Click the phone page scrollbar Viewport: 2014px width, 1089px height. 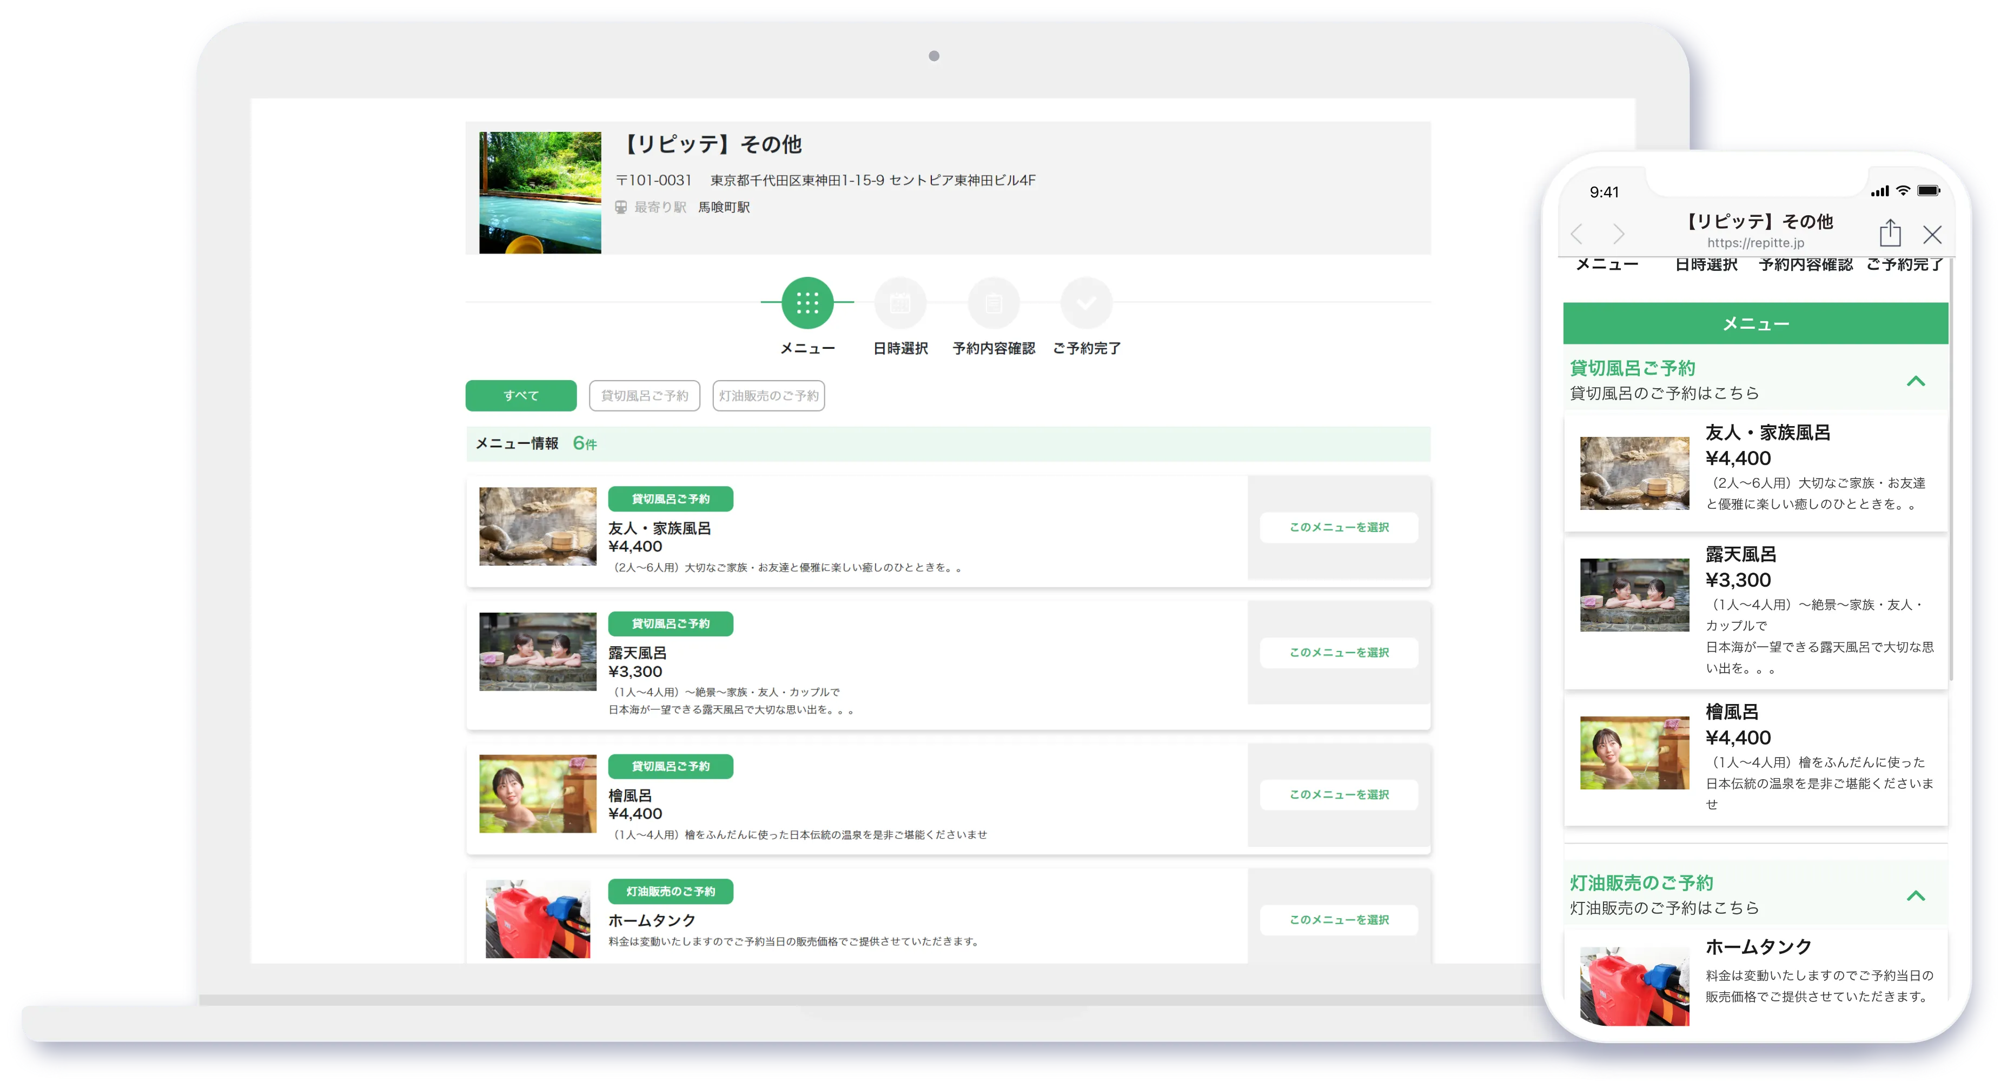1951,469
